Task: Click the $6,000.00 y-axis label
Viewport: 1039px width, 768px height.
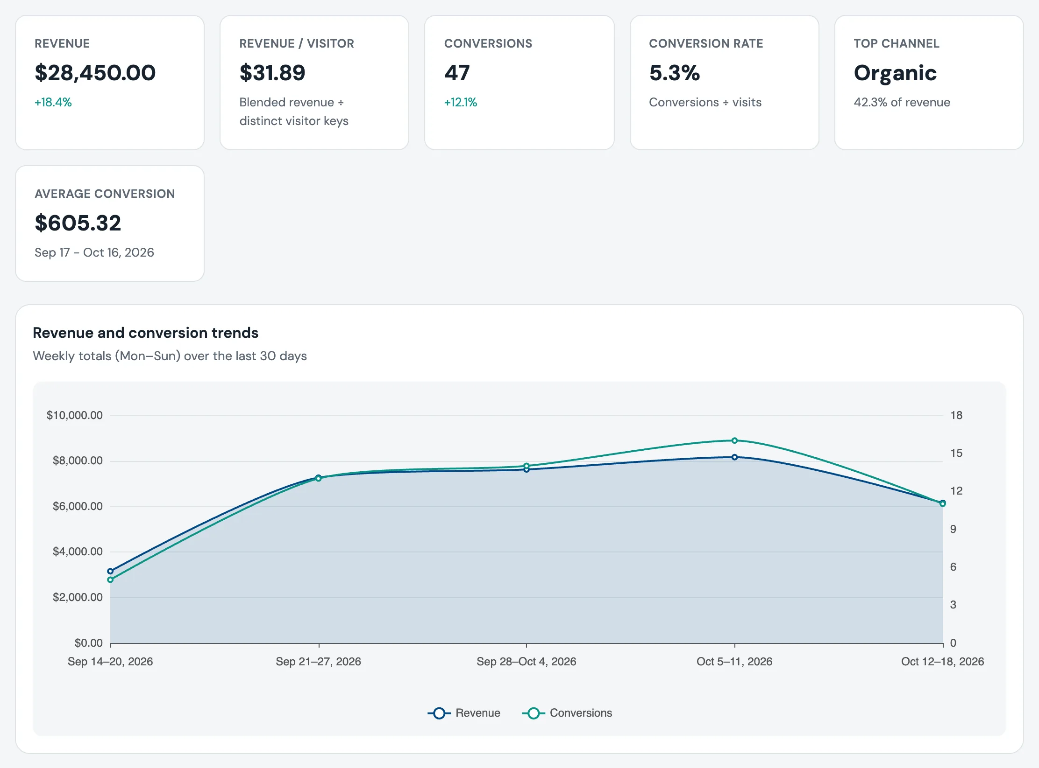Action: click(78, 506)
